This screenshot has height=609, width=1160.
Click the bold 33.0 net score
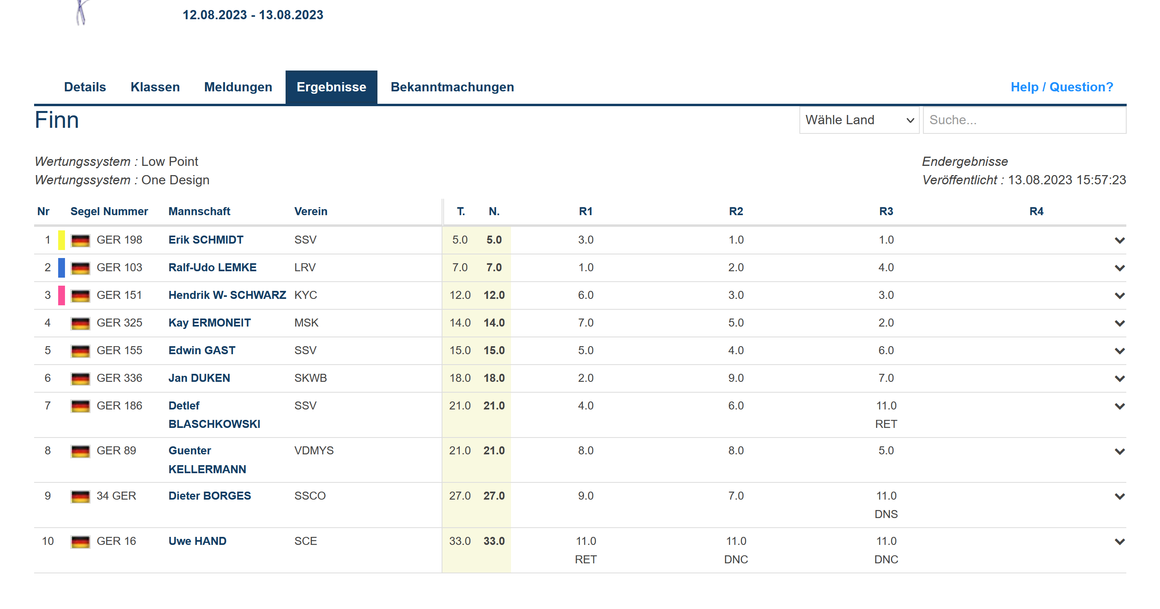[x=494, y=541]
